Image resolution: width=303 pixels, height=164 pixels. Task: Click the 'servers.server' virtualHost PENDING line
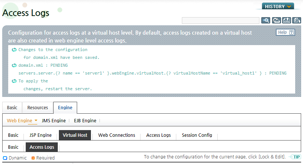click(152, 73)
